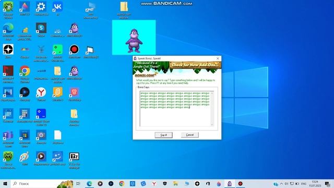
Task: Click the BONZI.COM logo in dialog
Action: pos(146,75)
